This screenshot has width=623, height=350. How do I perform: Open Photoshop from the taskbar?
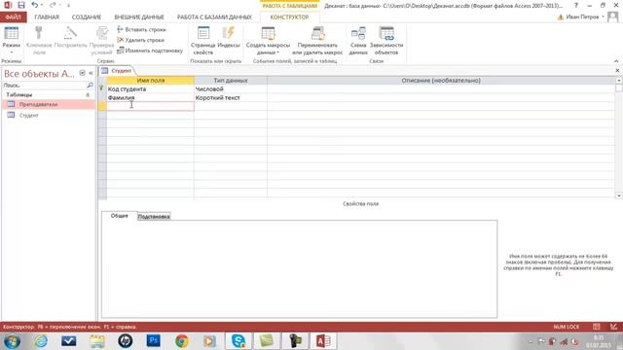(154, 341)
